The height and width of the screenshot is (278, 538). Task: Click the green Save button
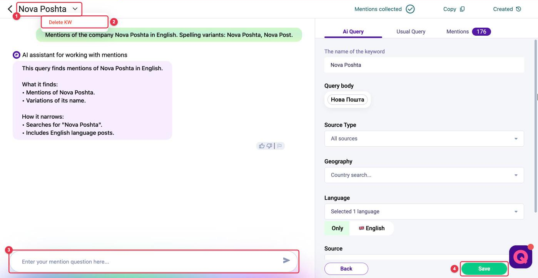[484, 269]
